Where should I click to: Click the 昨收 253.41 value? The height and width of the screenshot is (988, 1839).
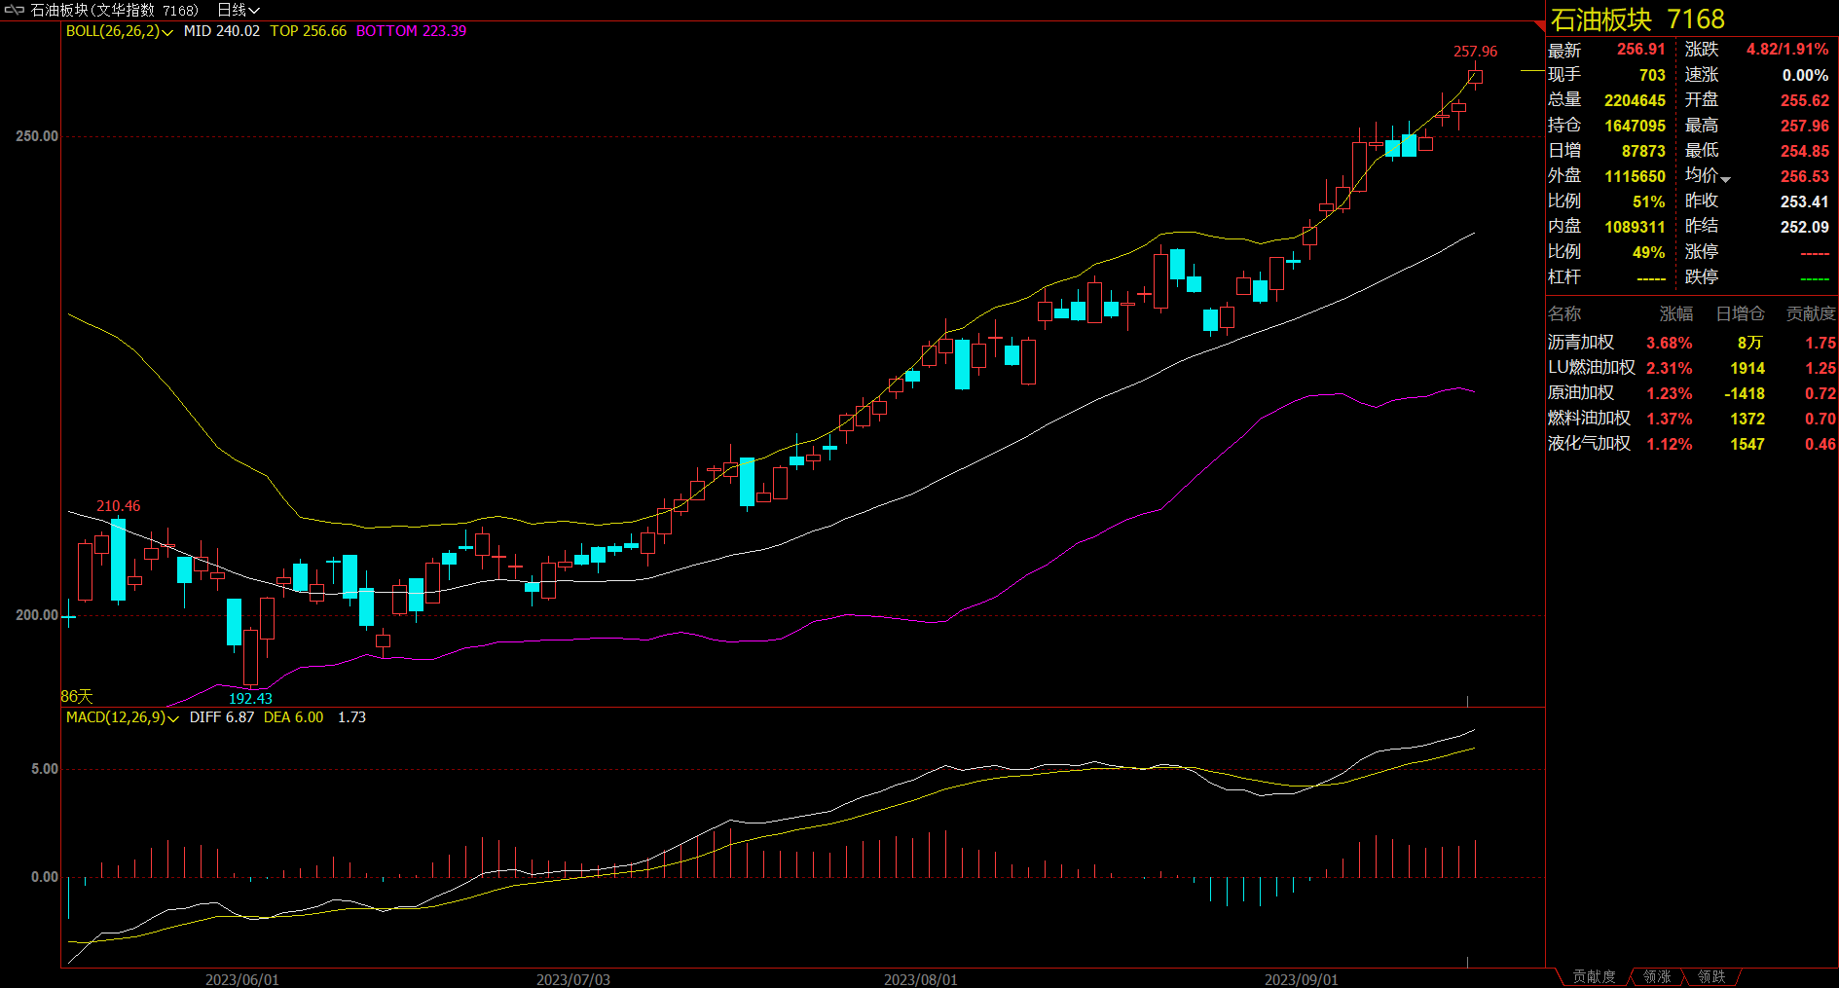(1805, 201)
